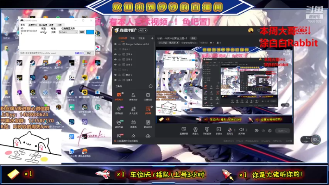This screenshot has height=185, width=329.
Task: Click the streamer avatar in 直播伴侣 title bar
Action: click(x=251, y=30)
